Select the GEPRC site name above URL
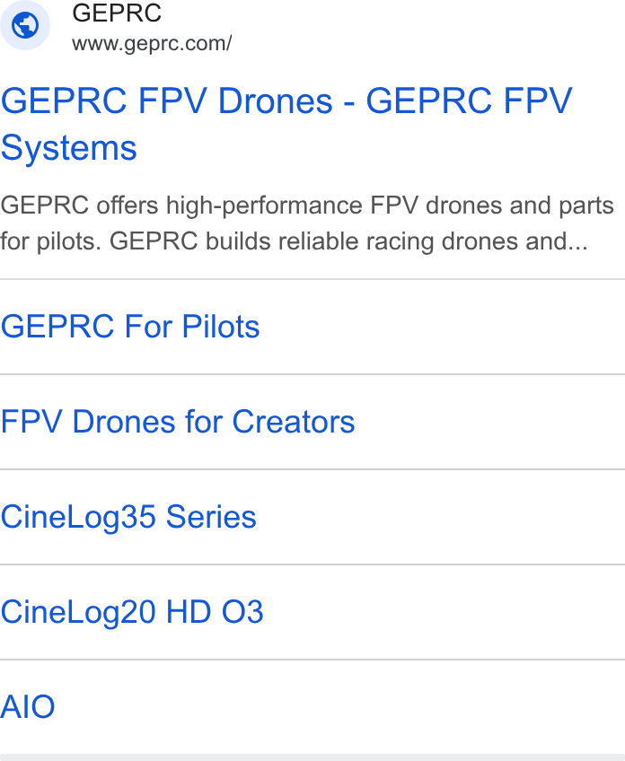 117,13
